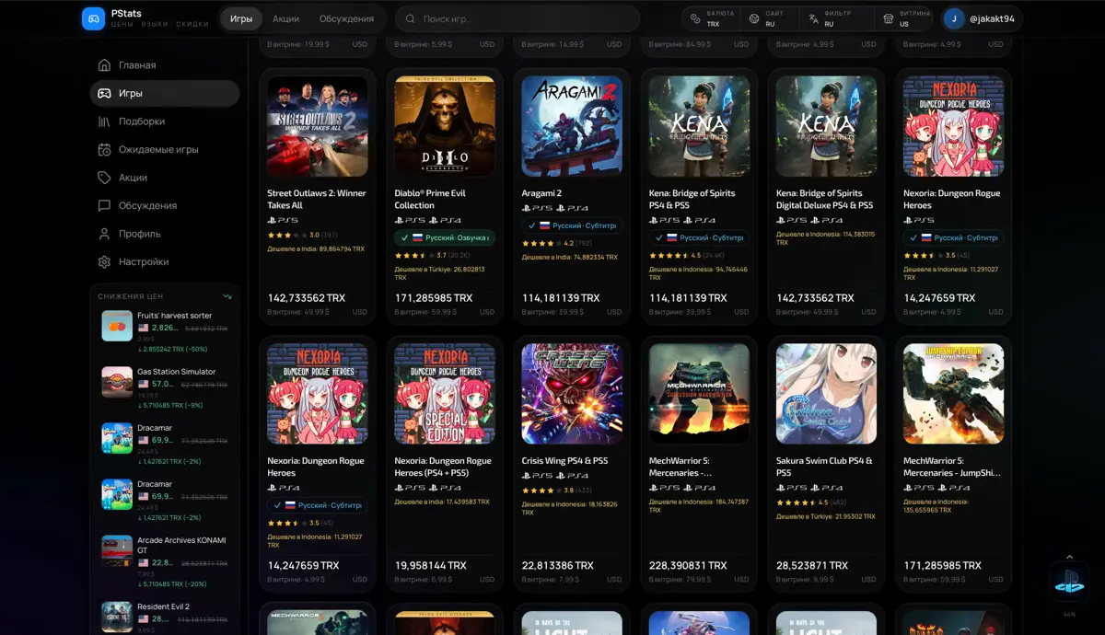The image size is (1105, 635).
Task: Click the Снижения цен panel heading
Action: (130, 296)
